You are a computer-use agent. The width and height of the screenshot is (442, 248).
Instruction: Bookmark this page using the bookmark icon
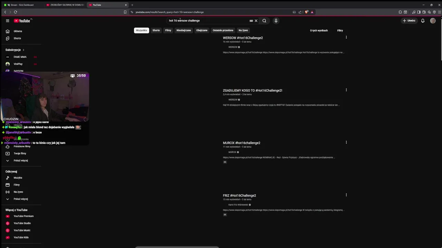tap(125, 12)
